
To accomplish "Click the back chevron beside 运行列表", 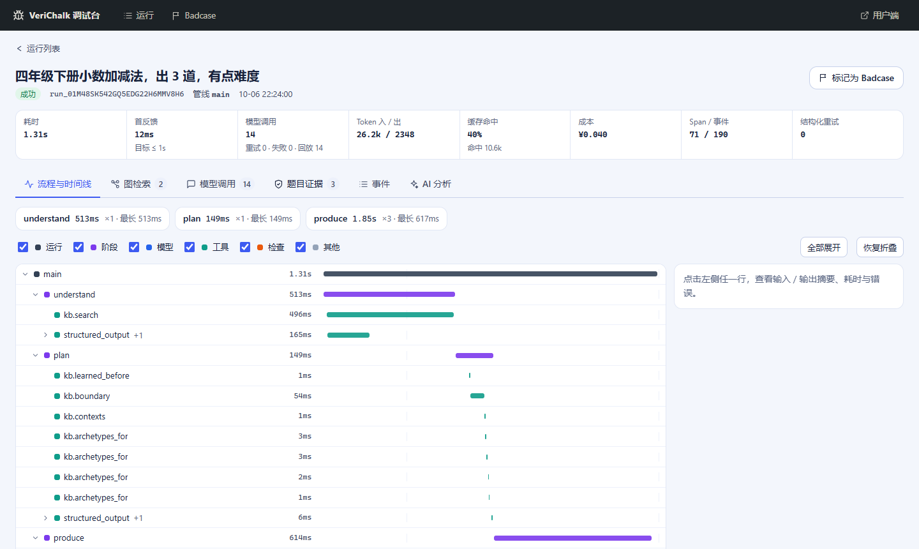I will tap(19, 49).
